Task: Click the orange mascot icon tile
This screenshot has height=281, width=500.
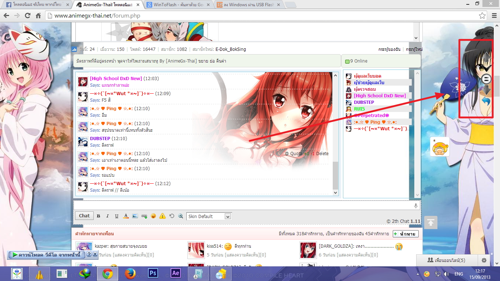Action: click(x=440, y=147)
